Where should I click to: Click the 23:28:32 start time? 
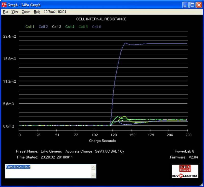tap(48, 157)
